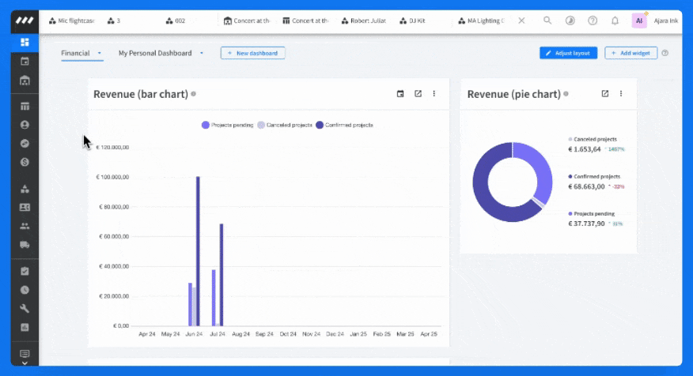
Task: Click € 37.737,90 projects pending value
Action: (586, 224)
